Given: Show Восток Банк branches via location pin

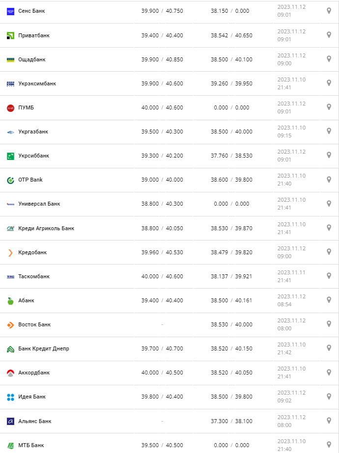Looking at the screenshot, I should 329,324.
